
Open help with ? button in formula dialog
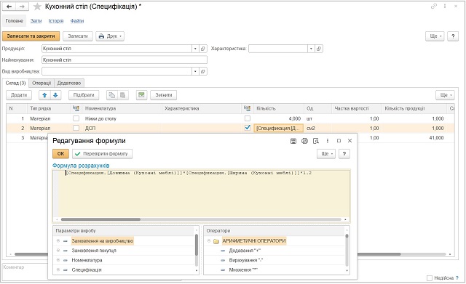coord(344,154)
